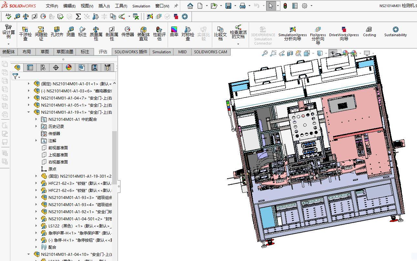Click the rebuild traffic light icon
Viewport: 417px width, 261px height.
click(x=285, y=6)
